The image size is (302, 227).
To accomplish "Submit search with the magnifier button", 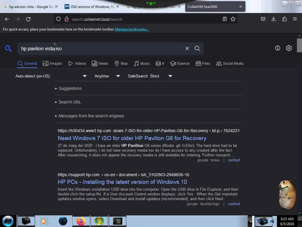I will click(x=197, y=48).
